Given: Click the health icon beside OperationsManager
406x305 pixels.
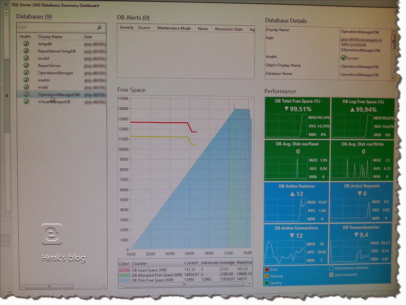Looking at the screenshot, I should [x=26, y=72].
